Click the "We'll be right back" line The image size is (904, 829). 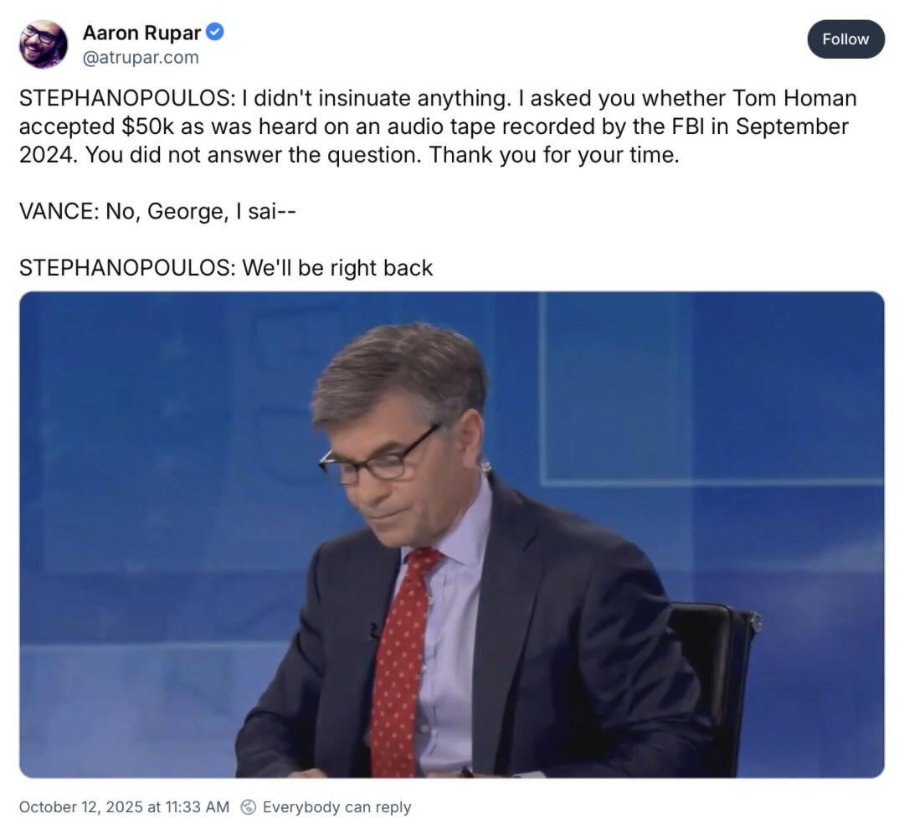click(226, 268)
